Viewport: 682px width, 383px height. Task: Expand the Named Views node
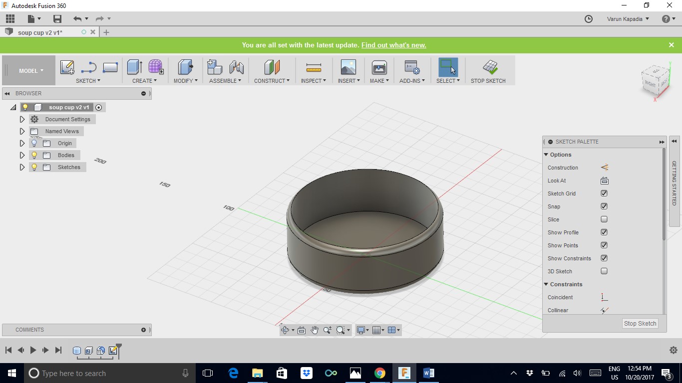tap(22, 131)
